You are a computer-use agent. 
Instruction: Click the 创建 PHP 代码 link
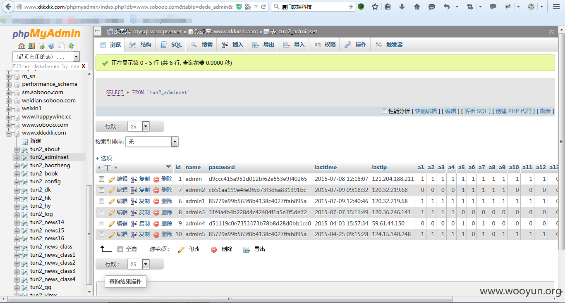click(513, 111)
